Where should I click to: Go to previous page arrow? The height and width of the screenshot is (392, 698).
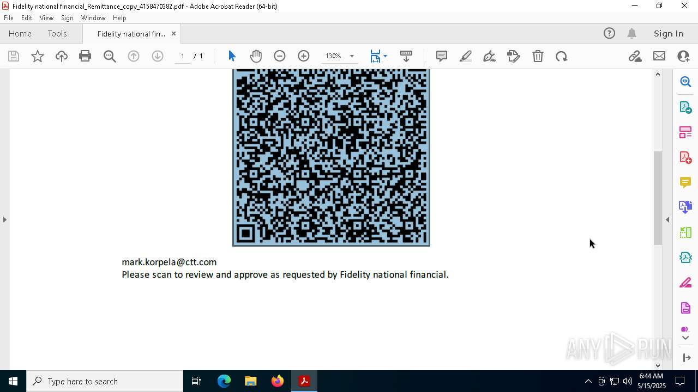134,56
